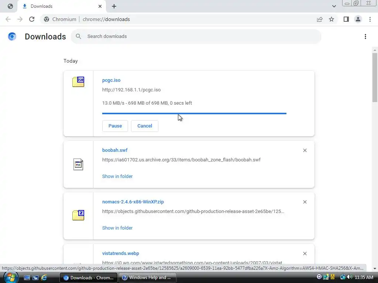
Task: Remove nomacs-2.4.6-x86-WinXP.zip from list
Action: coord(305,202)
